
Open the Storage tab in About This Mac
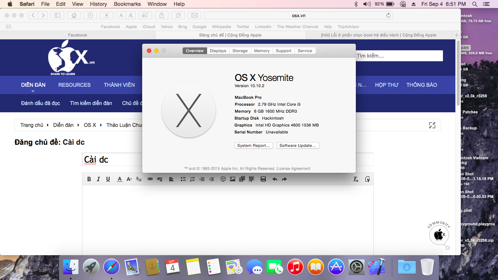240,51
